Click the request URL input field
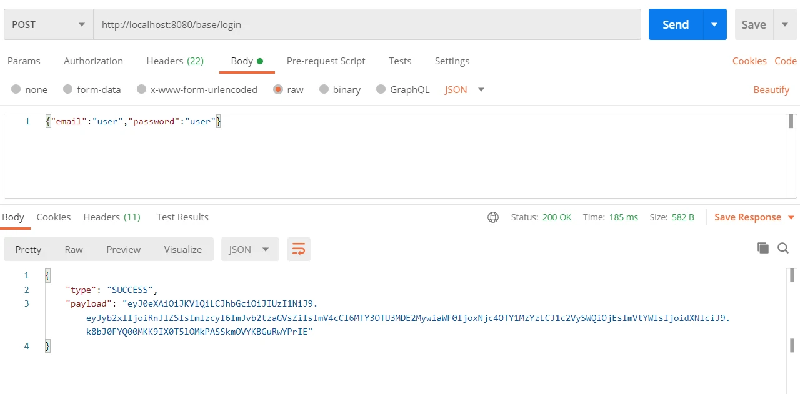 tap(367, 24)
